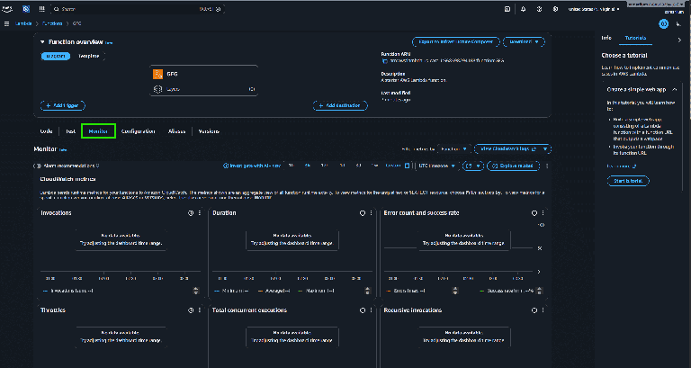This screenshot has width=691, height=368.
Task: Click circle icon on Error count widget
Action: (x=534, y=213)
